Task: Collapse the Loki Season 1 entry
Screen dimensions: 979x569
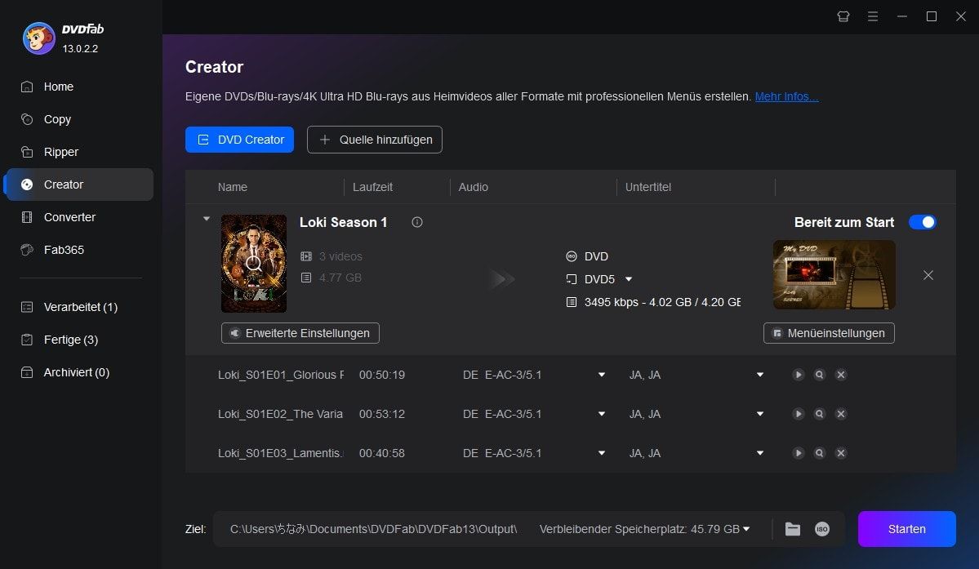Action: 206,219
